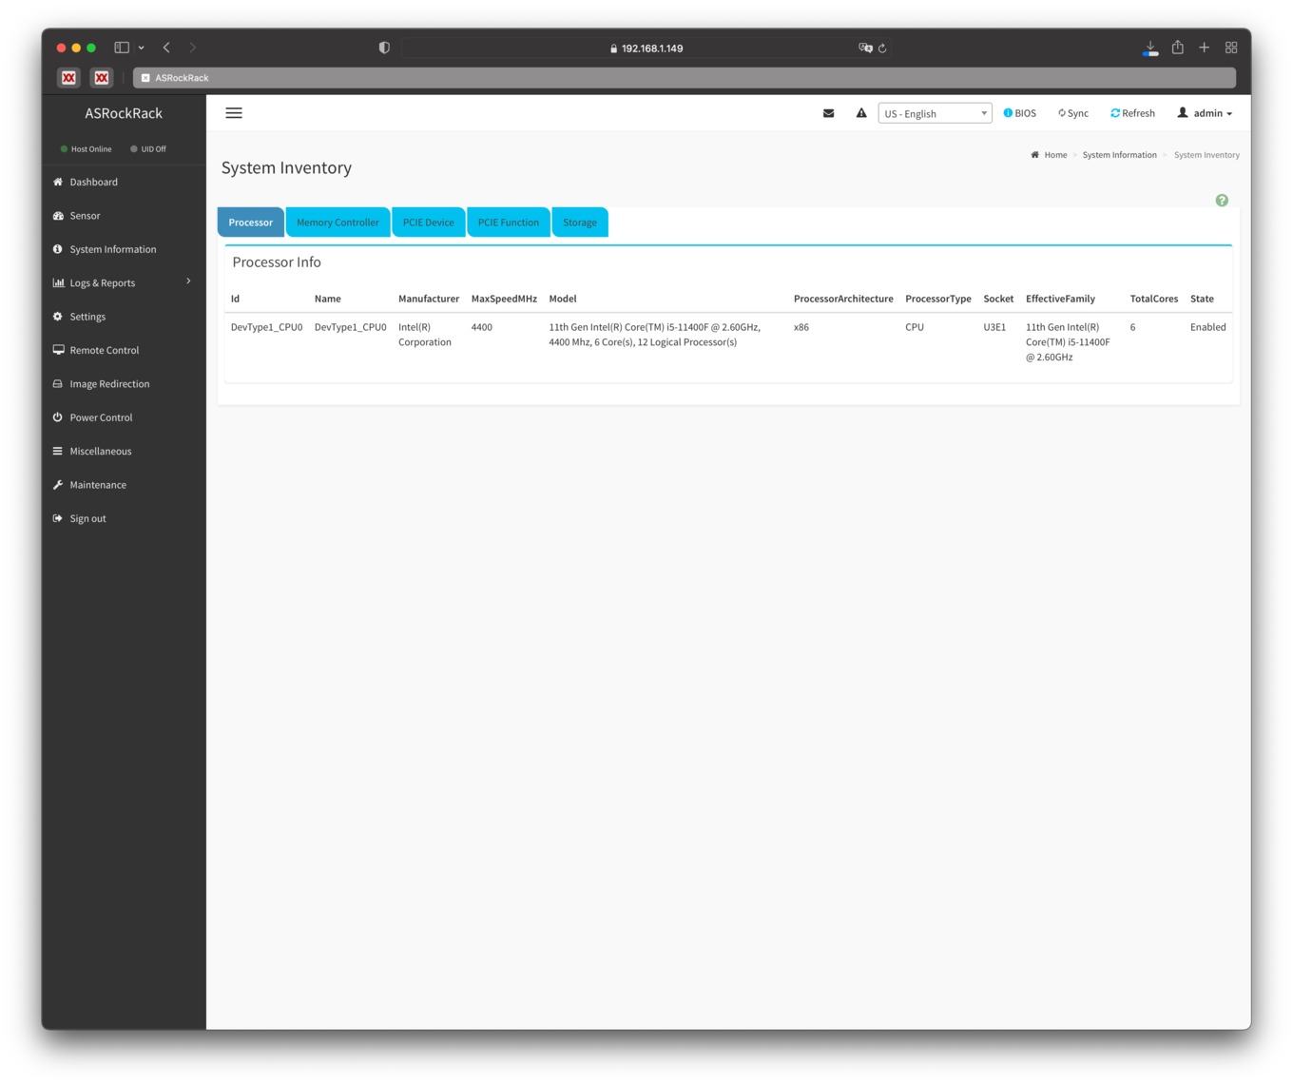The height and width of the screenshot is (1085, 1293).
Task: Open the warning alerts triangle icon
Action: click(861, 113)
